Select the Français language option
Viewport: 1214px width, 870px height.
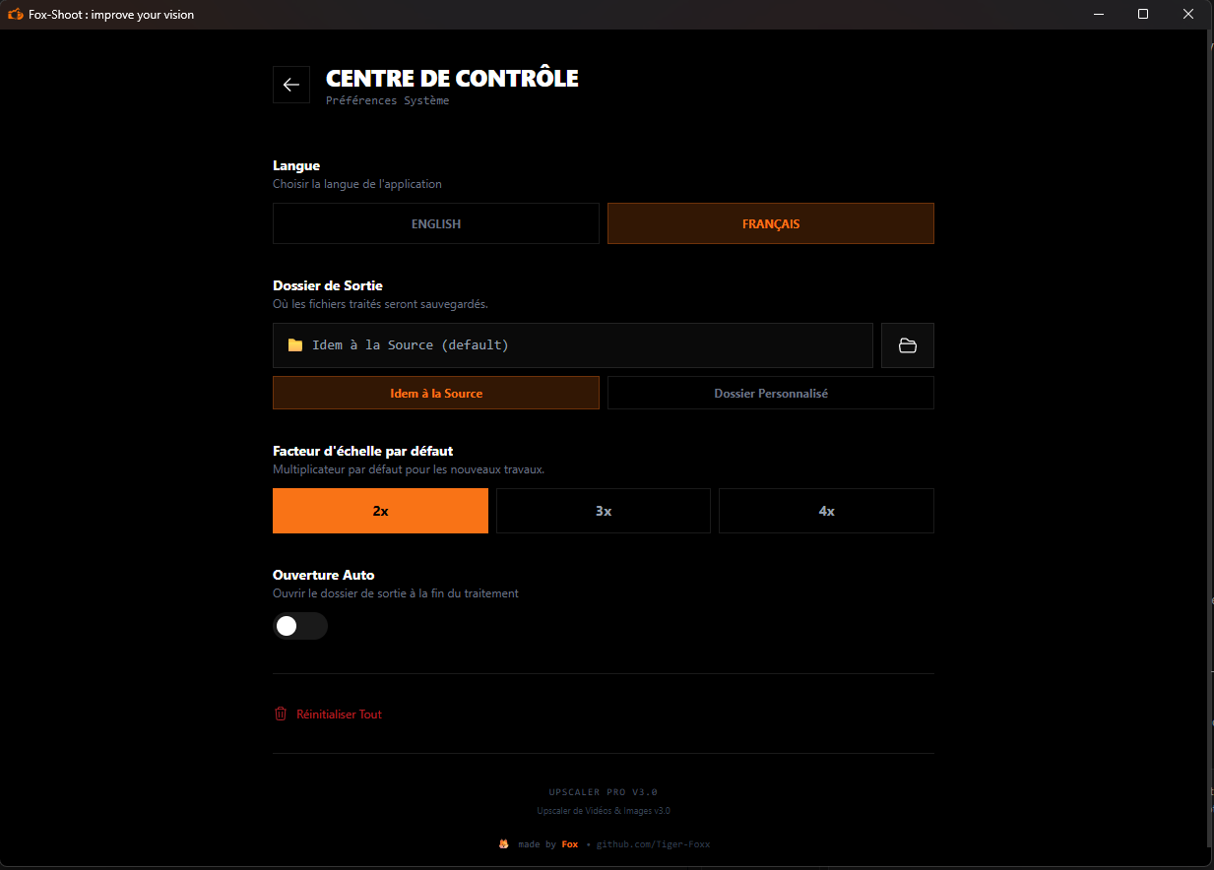[x=770, y=223]
